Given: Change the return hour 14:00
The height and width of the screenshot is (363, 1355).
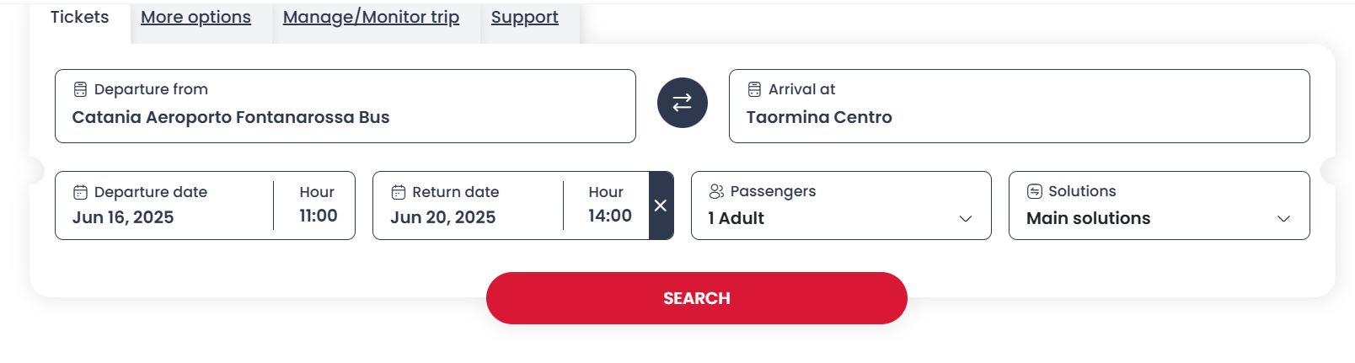Looking at the screenshot, I should 609,206.
